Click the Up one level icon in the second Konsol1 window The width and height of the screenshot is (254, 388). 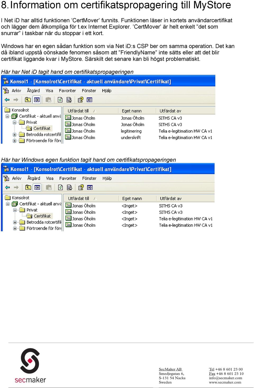pos(28,188)
